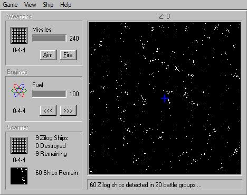
Task: Open the Ship menu
Action: pos(48,5)
